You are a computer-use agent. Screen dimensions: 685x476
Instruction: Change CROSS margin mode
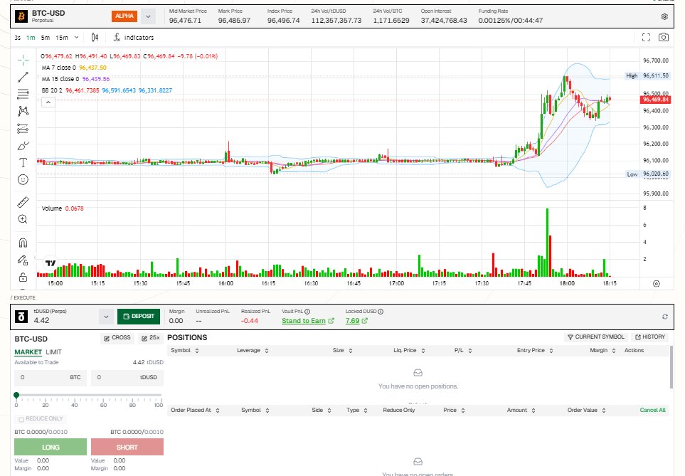click(117, 338)
